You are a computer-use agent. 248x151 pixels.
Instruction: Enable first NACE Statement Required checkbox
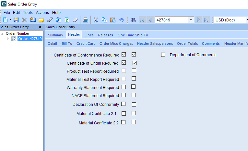click(x=124, y=95)
